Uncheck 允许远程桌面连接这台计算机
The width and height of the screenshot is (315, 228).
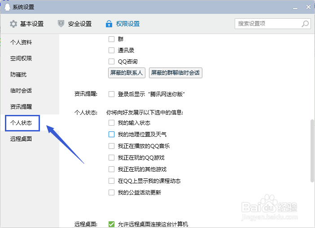tap(111, 224)
